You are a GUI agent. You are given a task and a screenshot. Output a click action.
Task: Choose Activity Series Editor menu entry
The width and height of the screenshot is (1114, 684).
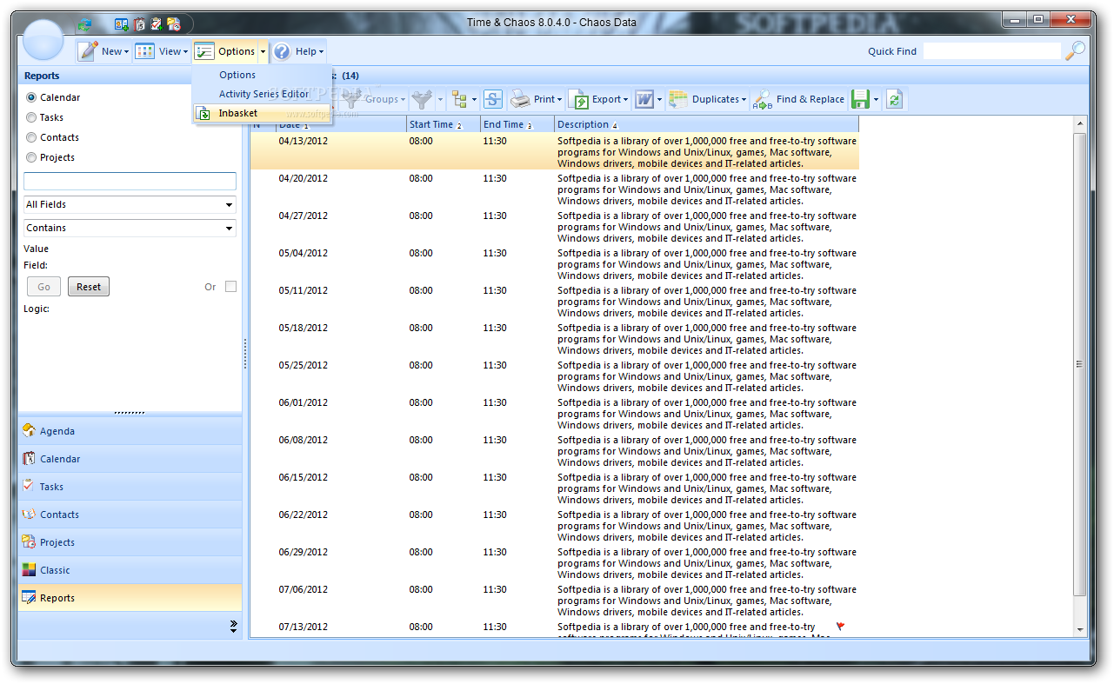coord(263,94)
